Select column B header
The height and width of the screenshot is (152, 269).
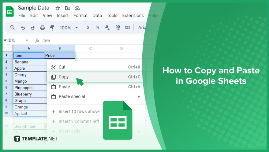60,49
